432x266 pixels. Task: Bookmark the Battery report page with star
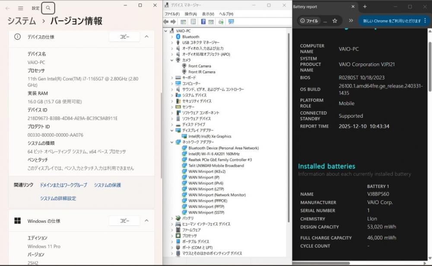coord(335,21)
